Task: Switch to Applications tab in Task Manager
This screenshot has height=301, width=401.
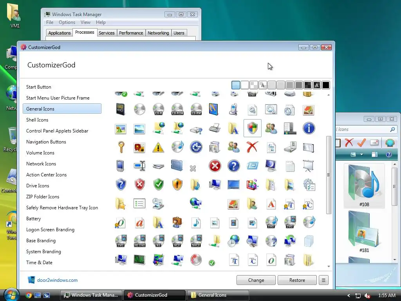Action: pyautogui.click(x=60, y=33)
